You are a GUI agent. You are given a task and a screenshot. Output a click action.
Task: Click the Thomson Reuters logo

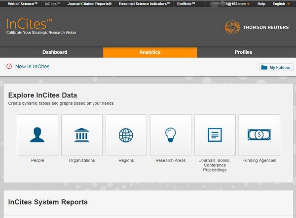(x=257, y=28)
